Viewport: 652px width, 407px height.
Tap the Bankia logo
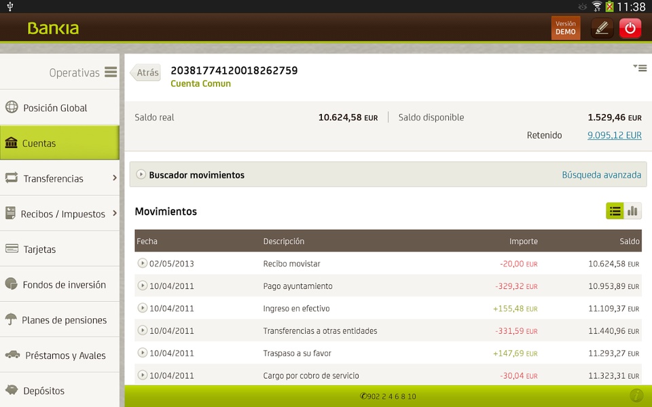(x=53, y=28)
